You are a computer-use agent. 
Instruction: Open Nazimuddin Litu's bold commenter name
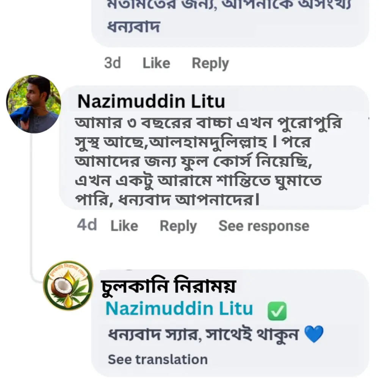151,102
